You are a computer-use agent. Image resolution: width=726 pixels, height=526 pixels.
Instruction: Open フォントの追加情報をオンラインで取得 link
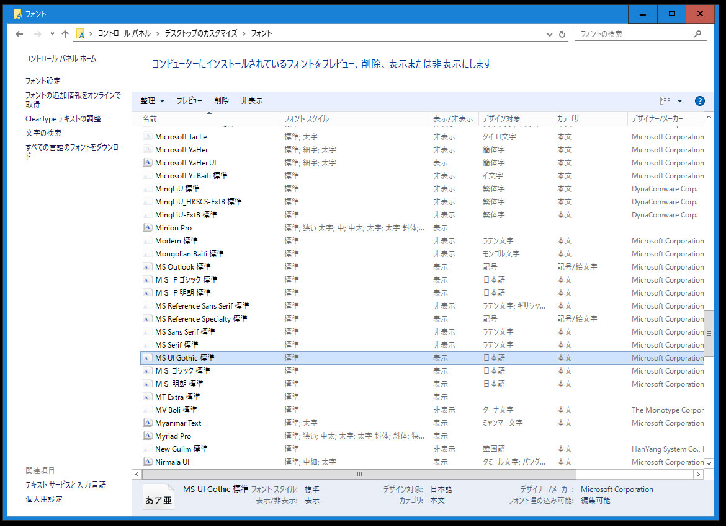pos(73,99)
